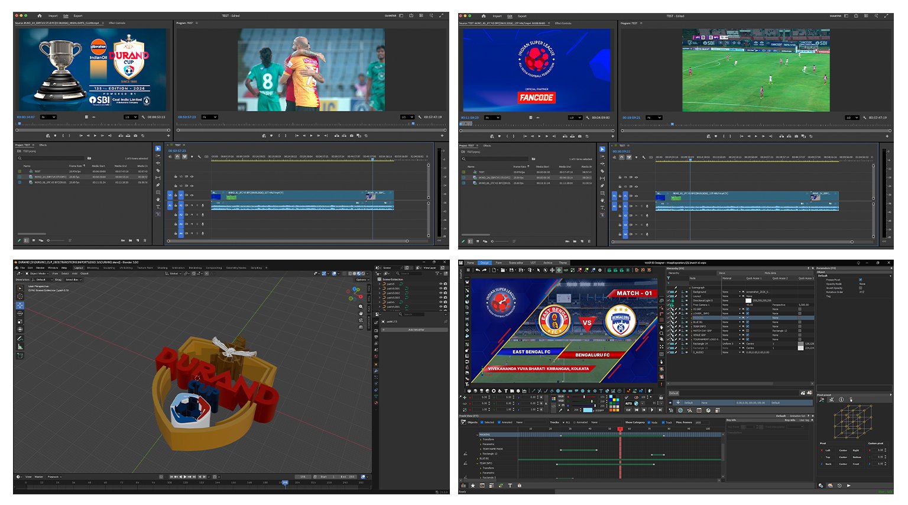908x505 pixels.
Task: Click Import in the Fancode Premiere window
Action: [x=497, y=16]
